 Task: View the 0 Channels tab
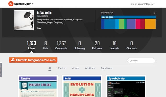pos(131,45)
